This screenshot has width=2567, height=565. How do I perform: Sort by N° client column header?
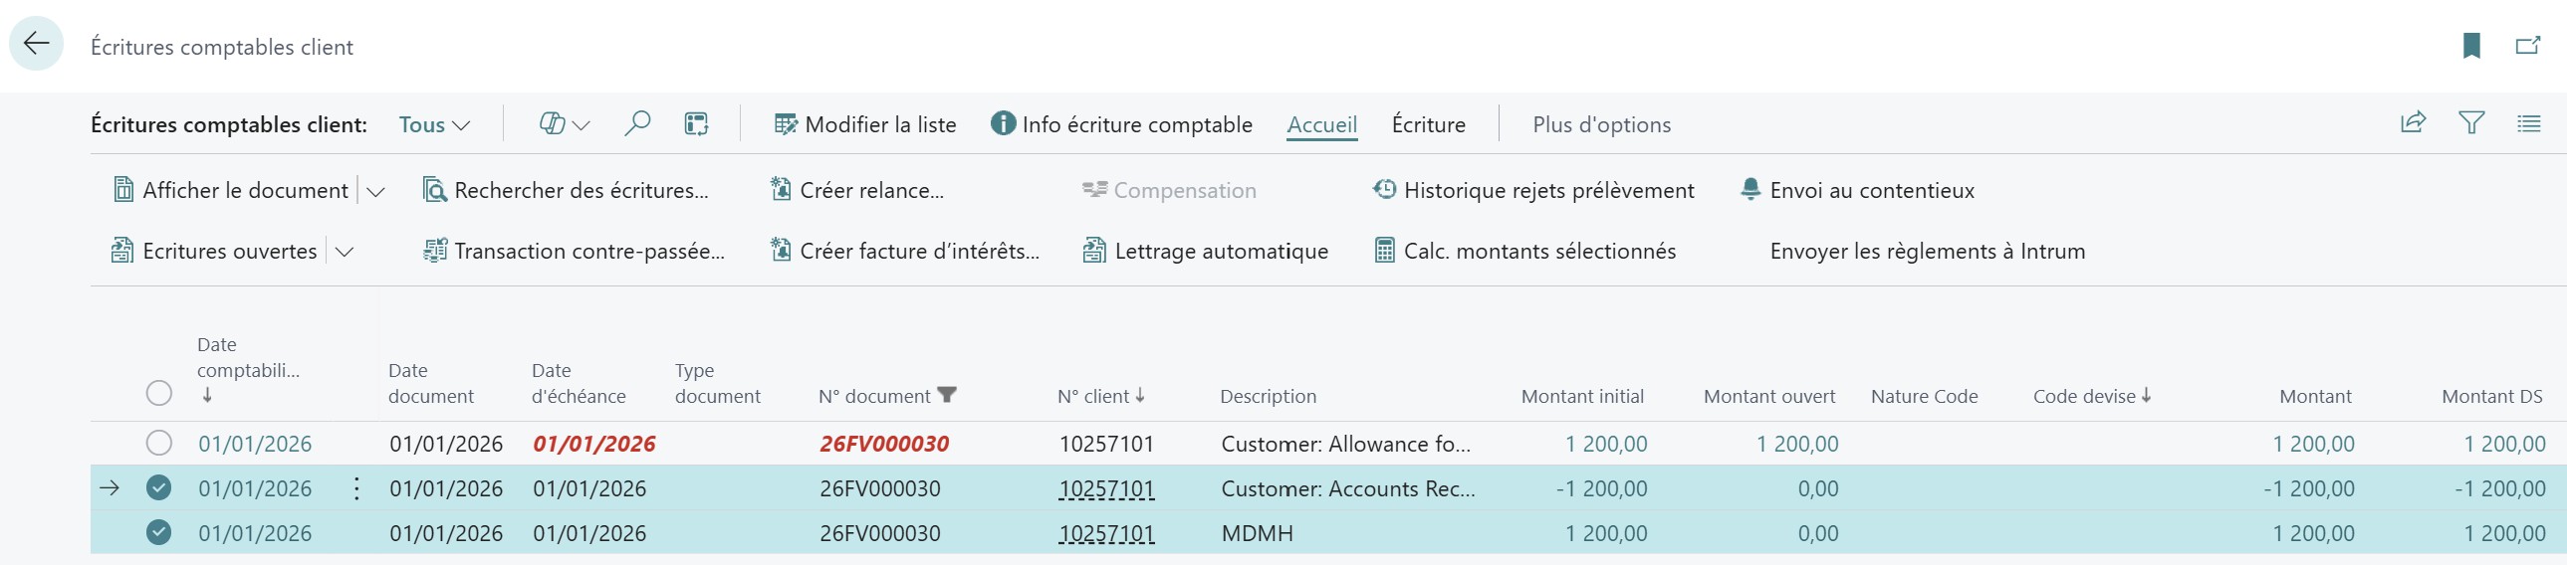(1101, 396)
